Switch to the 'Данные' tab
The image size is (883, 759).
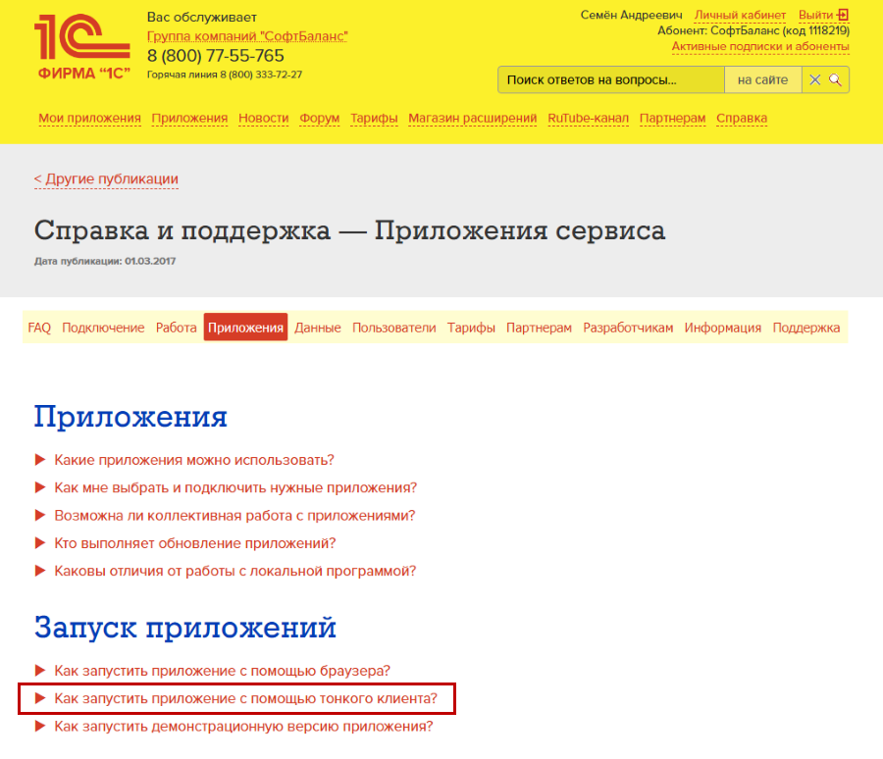point(318,328)
